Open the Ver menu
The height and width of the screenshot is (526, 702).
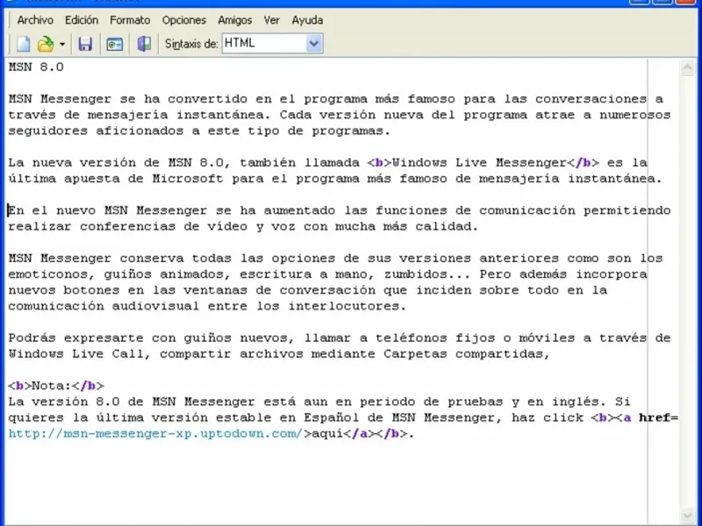271,20
